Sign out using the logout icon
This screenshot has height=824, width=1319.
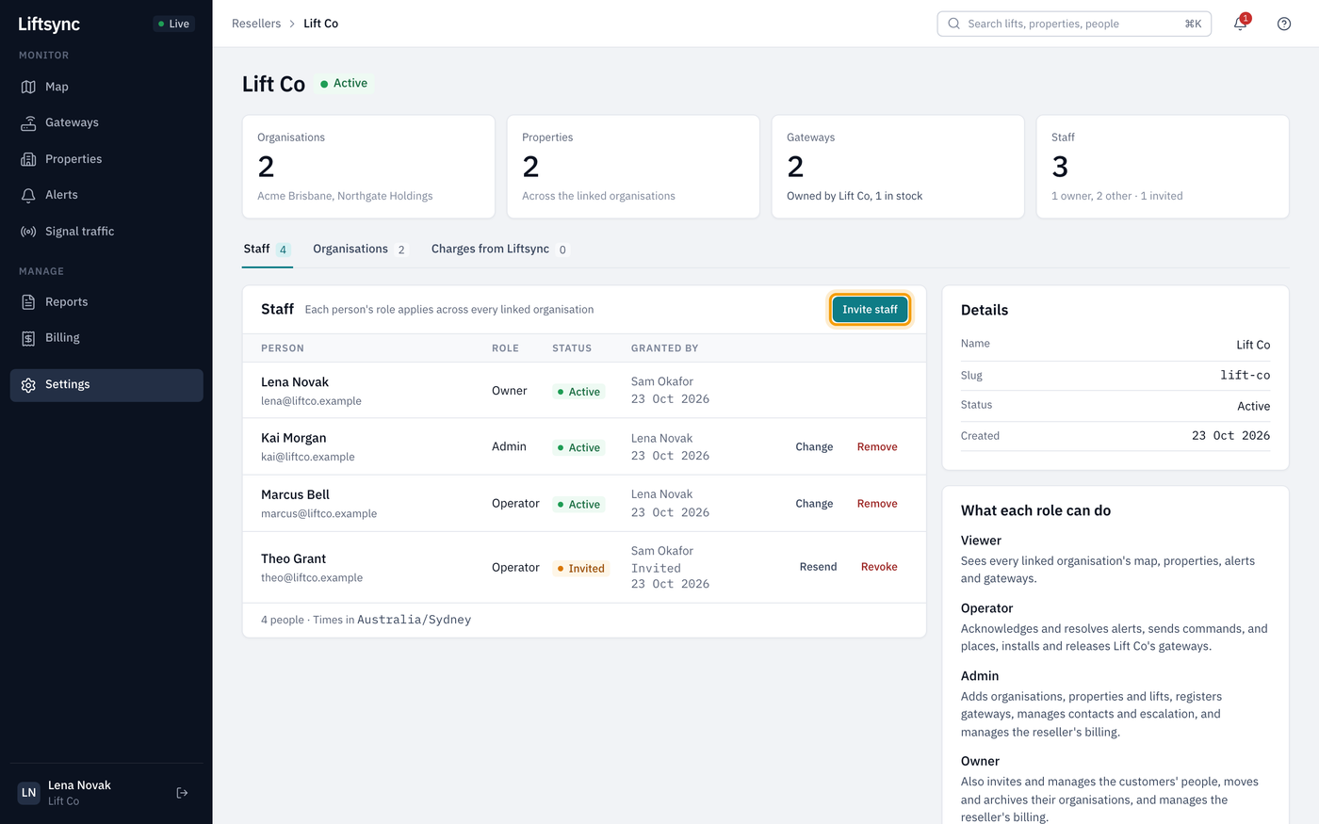(183, 793)
